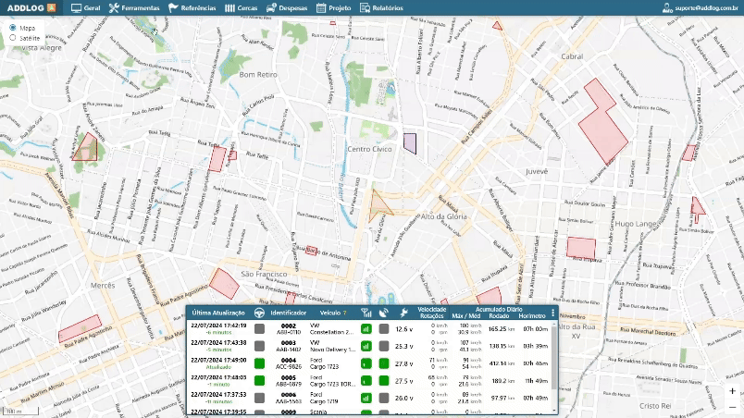Screen dimensions: 744x418
Task: Zoom in the map with plus button
Action: [x=732, y=391]
